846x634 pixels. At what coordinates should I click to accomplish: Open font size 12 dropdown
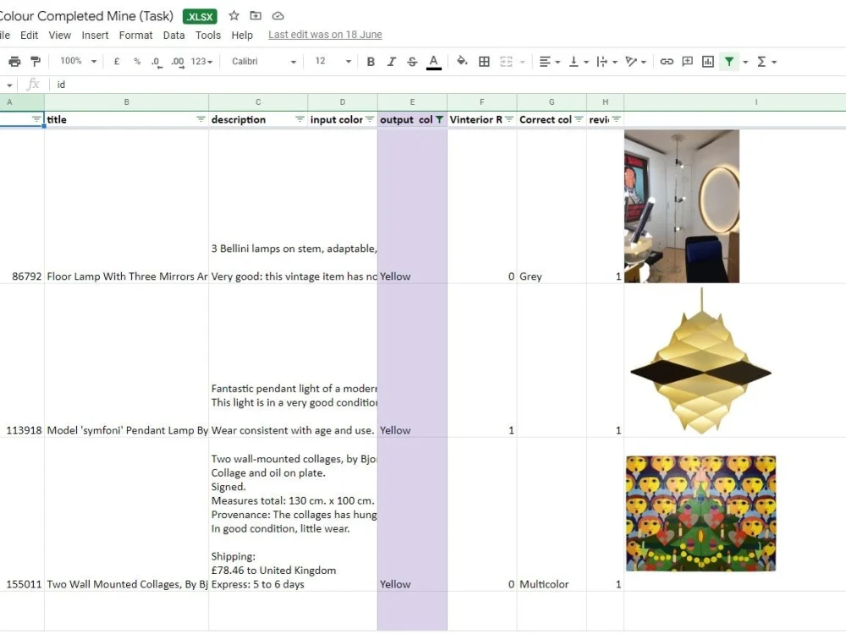[x=332, y=62]
